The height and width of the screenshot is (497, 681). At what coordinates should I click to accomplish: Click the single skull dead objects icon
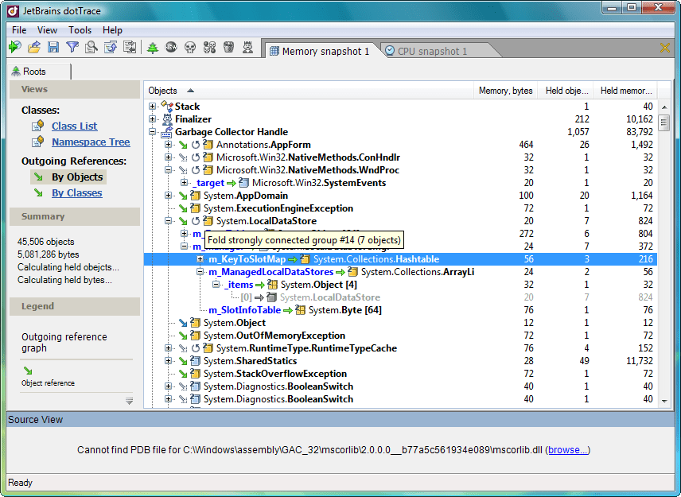point(190,49)
